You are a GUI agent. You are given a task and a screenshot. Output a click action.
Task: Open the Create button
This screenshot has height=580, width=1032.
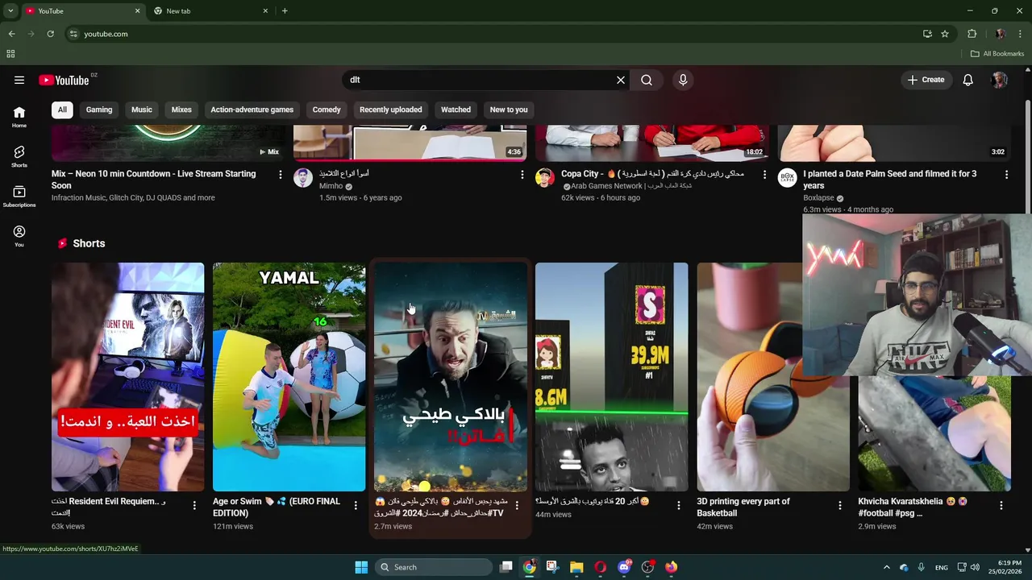926,80
